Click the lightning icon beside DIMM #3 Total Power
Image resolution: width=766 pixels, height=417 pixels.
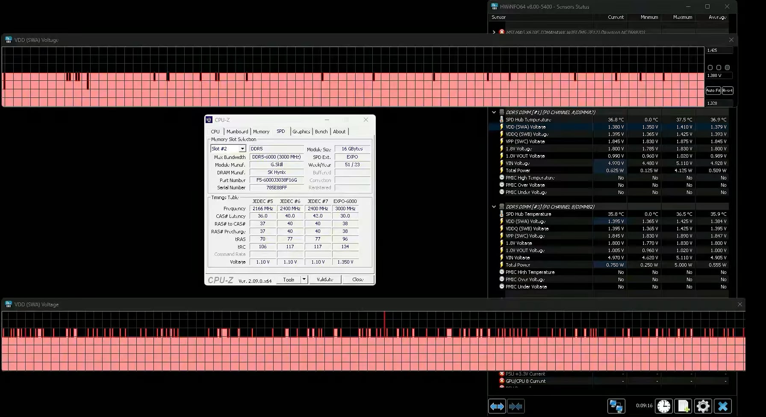coord(501,265)
